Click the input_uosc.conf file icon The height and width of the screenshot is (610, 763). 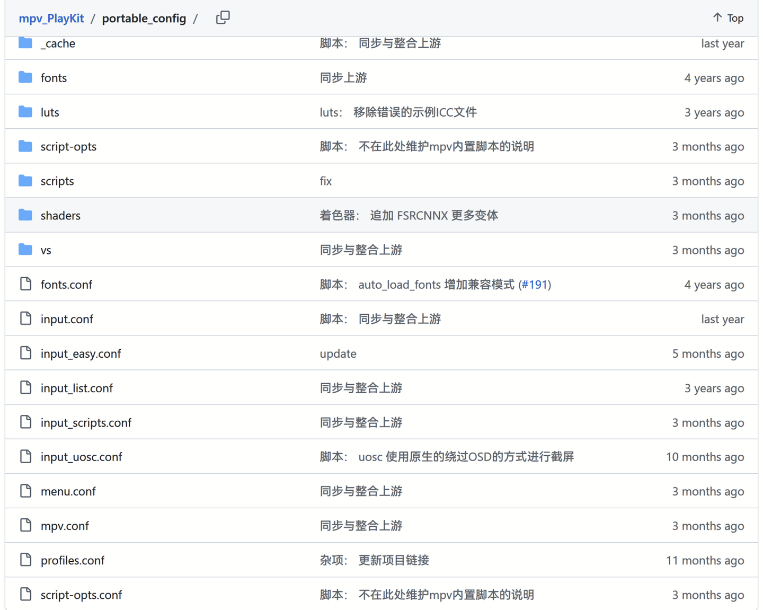[25, 456]
